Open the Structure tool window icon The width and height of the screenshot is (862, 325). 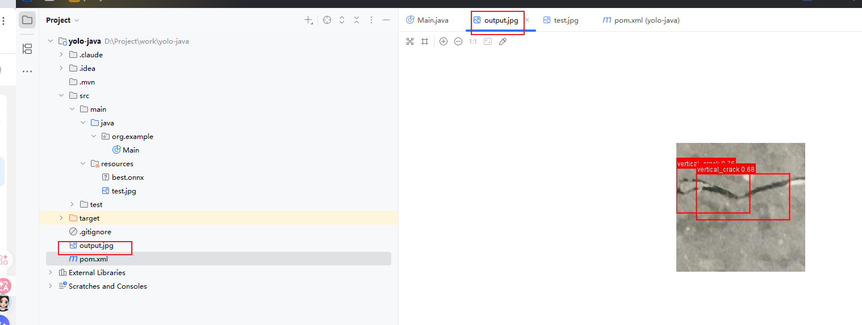pyautogui.click(x=27, y=49)
